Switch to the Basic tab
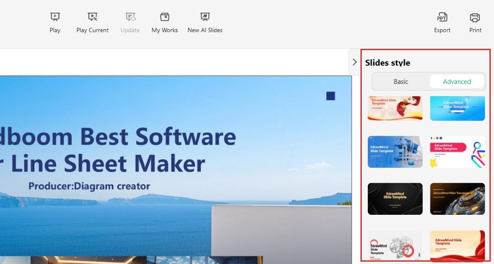Screen dimensions: 494x264 (401, 82)
